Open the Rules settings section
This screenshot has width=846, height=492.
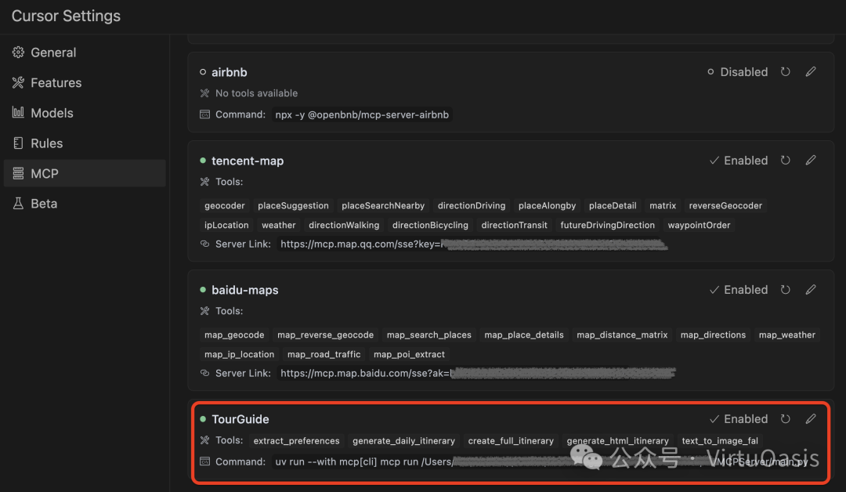click(x=85, y=143)
